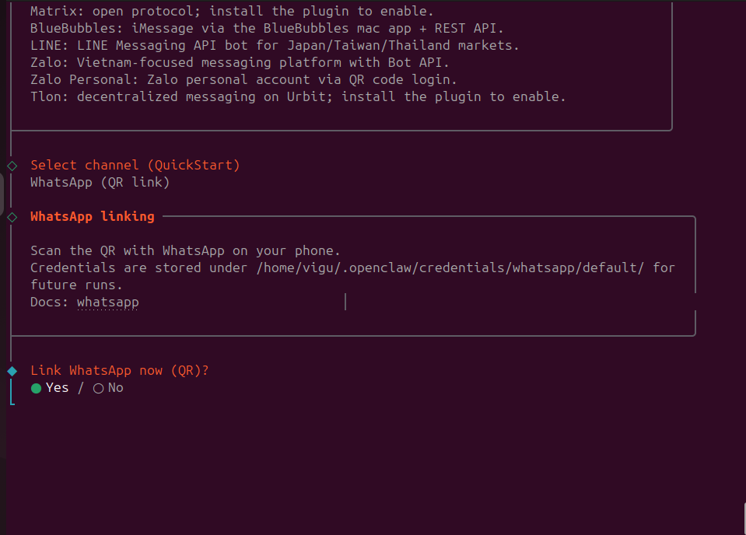
Task: Click the Link WhatsApp now (QR)? prompt
Action: (x=119, y=370)
